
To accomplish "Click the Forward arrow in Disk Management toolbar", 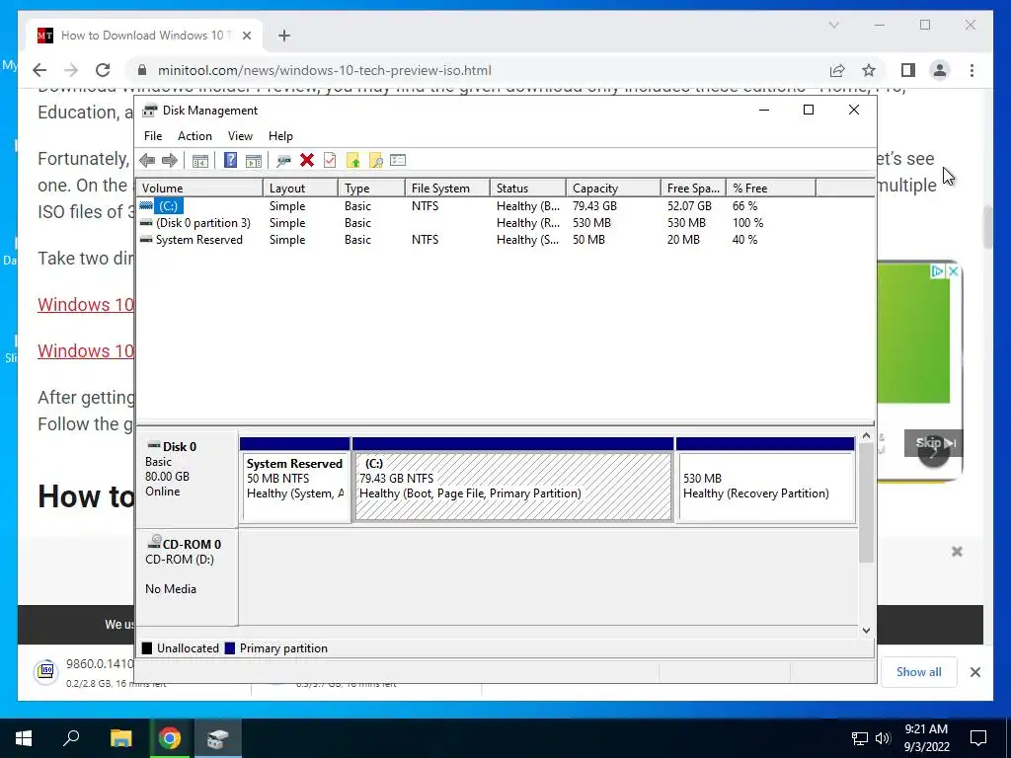I will [170, 161].
